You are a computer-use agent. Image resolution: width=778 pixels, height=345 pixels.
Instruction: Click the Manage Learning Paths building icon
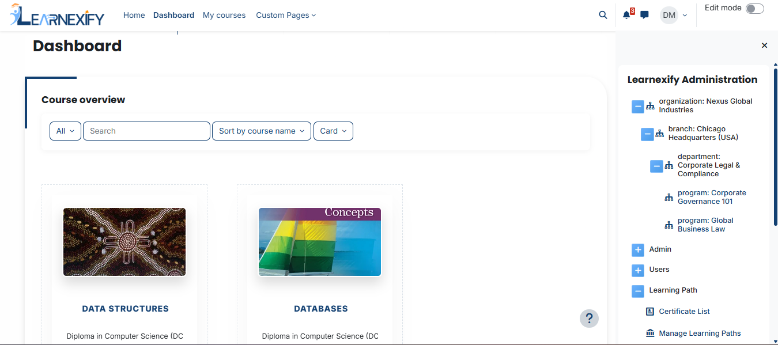coord(650,333)
